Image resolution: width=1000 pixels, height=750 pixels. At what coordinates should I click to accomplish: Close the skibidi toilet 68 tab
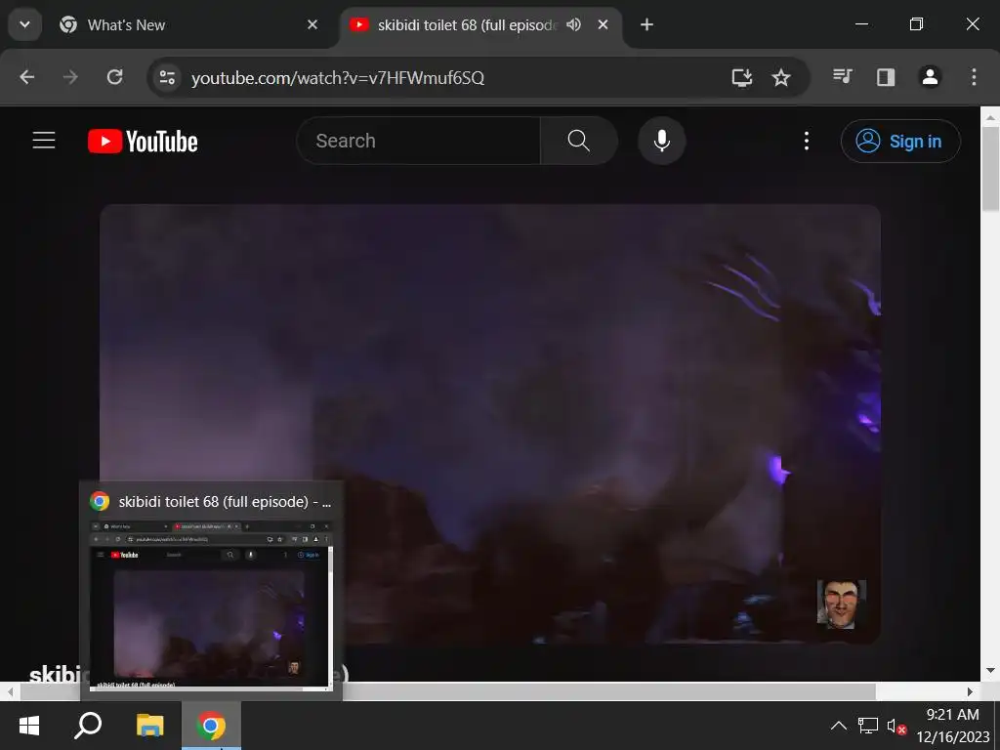(603, 24)
